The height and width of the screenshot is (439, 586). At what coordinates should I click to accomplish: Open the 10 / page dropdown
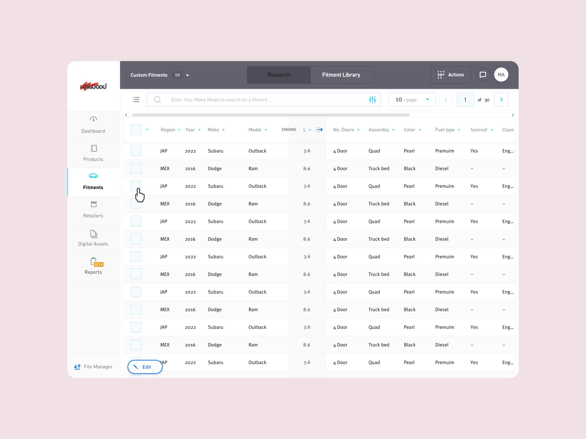[412, 100]
